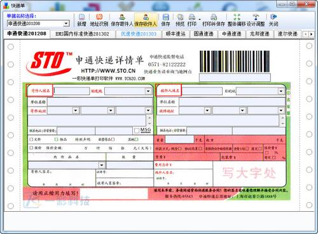The height and width of the screenshot is (234, 318).
Task: Switch to the 优速快递201303 tab
Action: pyautogui.click(x=139, y=34)
